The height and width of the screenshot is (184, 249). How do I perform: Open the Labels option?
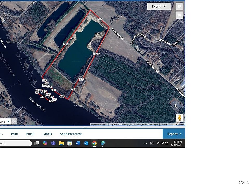47,134
